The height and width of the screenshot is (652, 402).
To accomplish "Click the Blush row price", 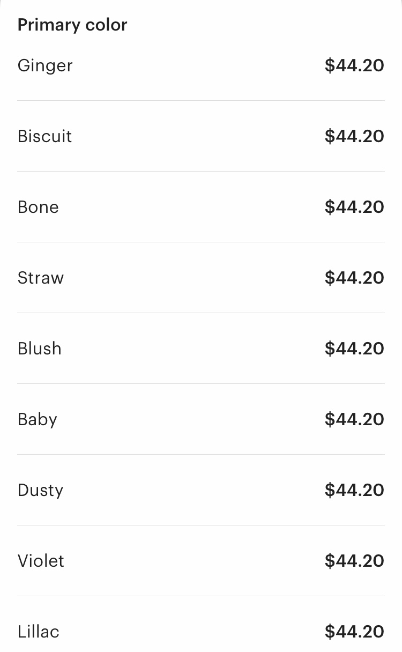I will click(354, 349).
